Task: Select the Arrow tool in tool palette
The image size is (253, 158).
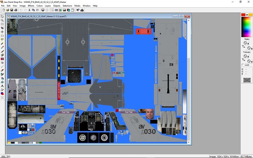Action: click(x=2, y=17)
